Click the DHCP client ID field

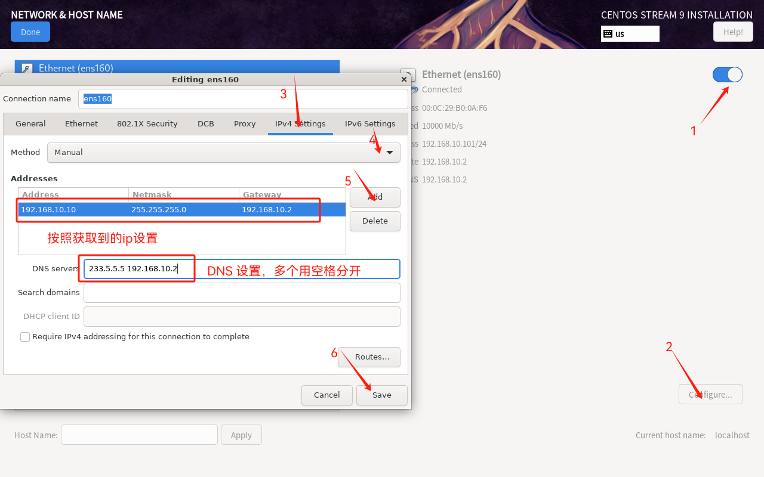tap(242, 317)
